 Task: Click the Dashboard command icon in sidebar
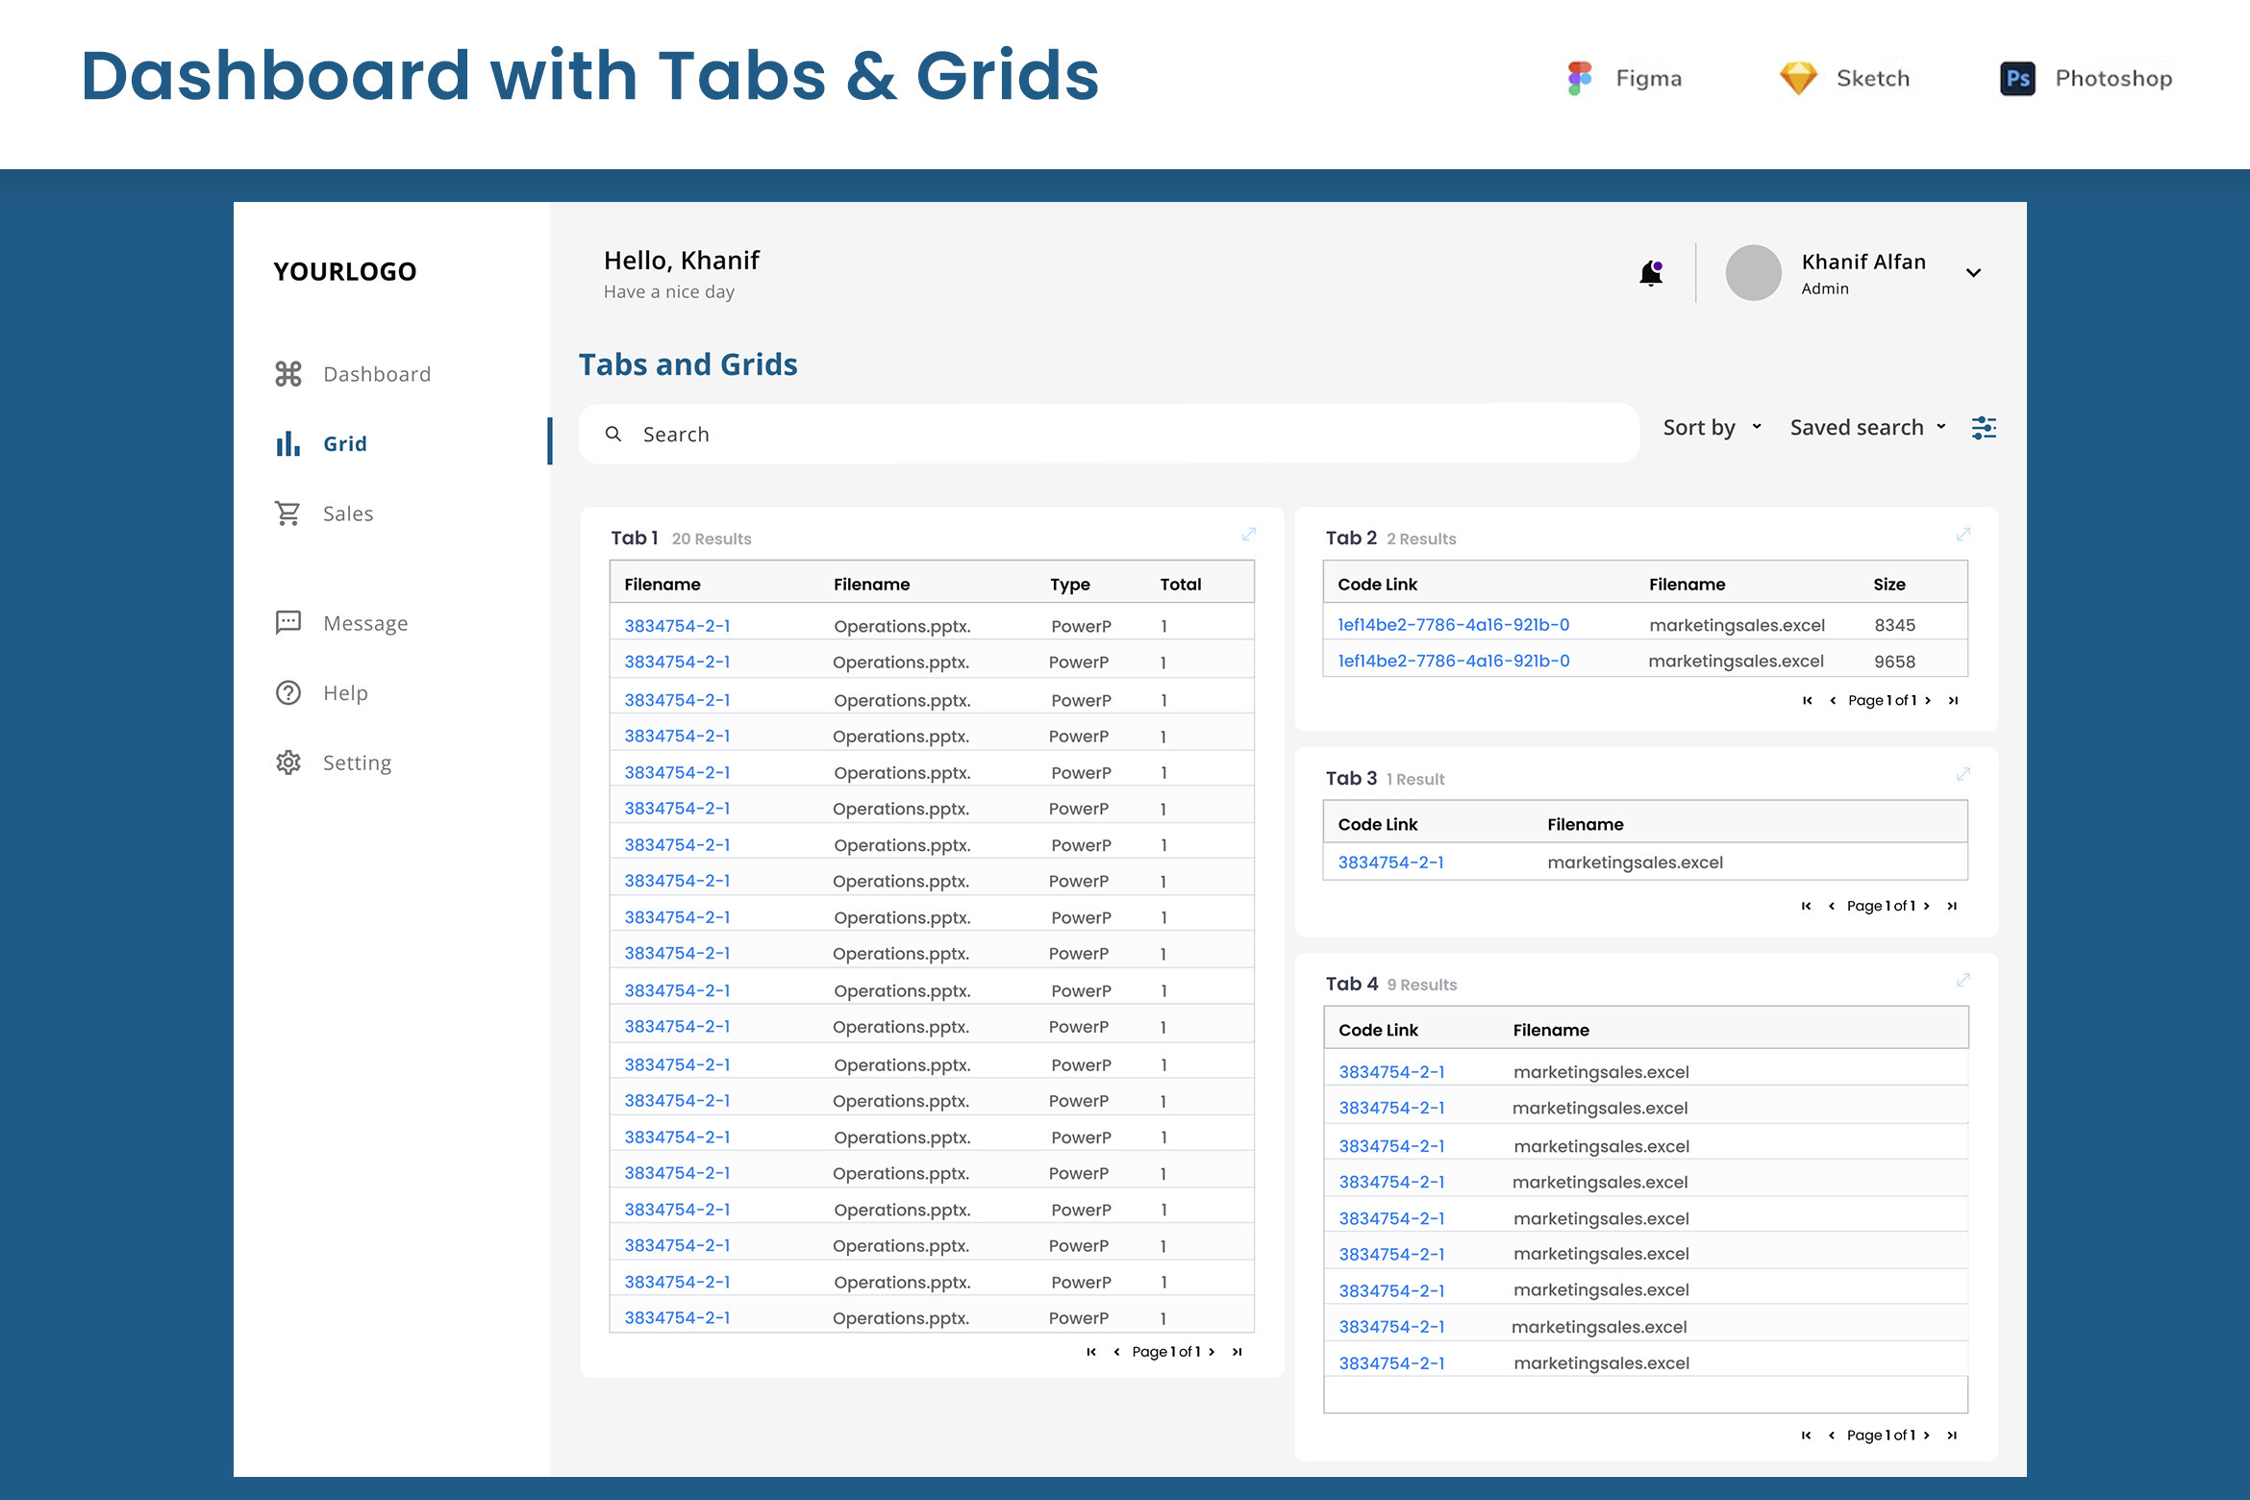288,374
